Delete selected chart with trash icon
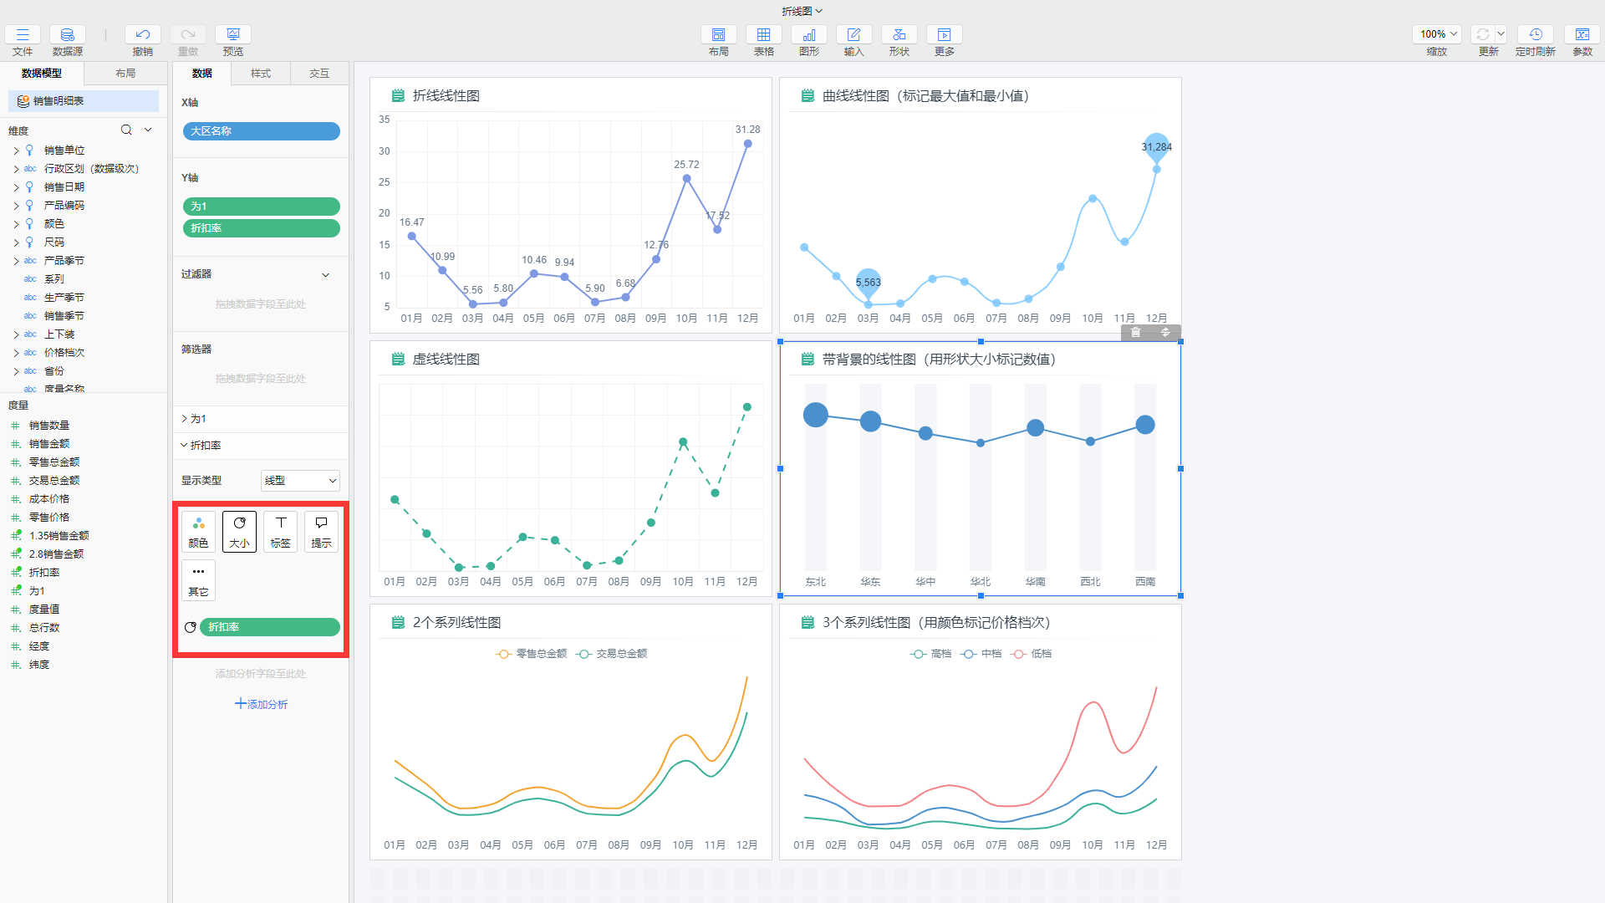1605x903 pixels. click(1136, 333)
